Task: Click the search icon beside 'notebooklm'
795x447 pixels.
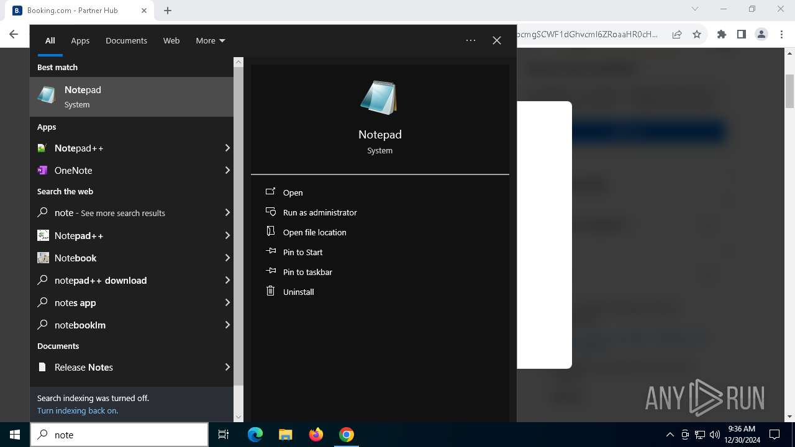Action: tap(42, 325)
